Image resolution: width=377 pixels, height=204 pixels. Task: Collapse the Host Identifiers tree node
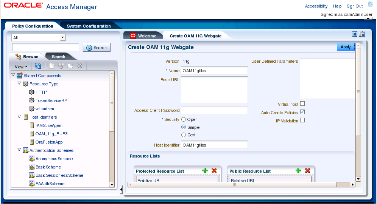pos(19,117)
